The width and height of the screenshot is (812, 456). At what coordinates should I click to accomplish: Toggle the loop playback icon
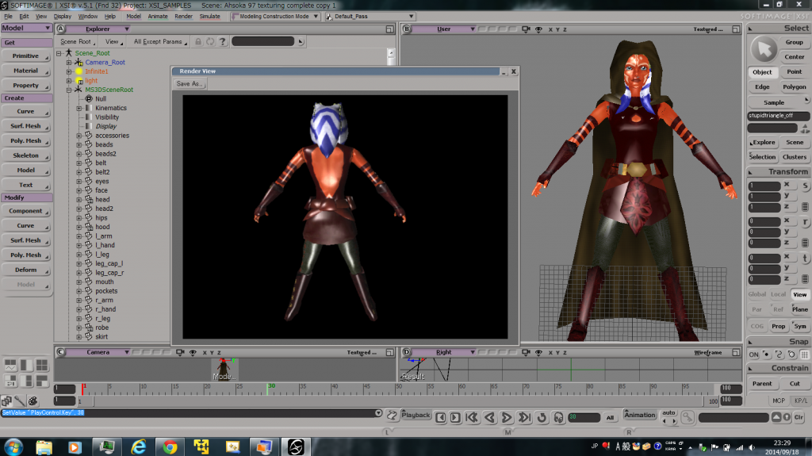click(542, 417)
